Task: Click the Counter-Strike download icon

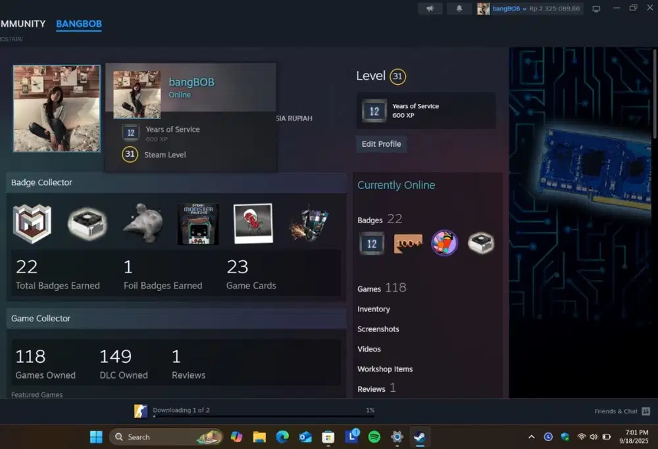Action: click(x=141, y=411)
